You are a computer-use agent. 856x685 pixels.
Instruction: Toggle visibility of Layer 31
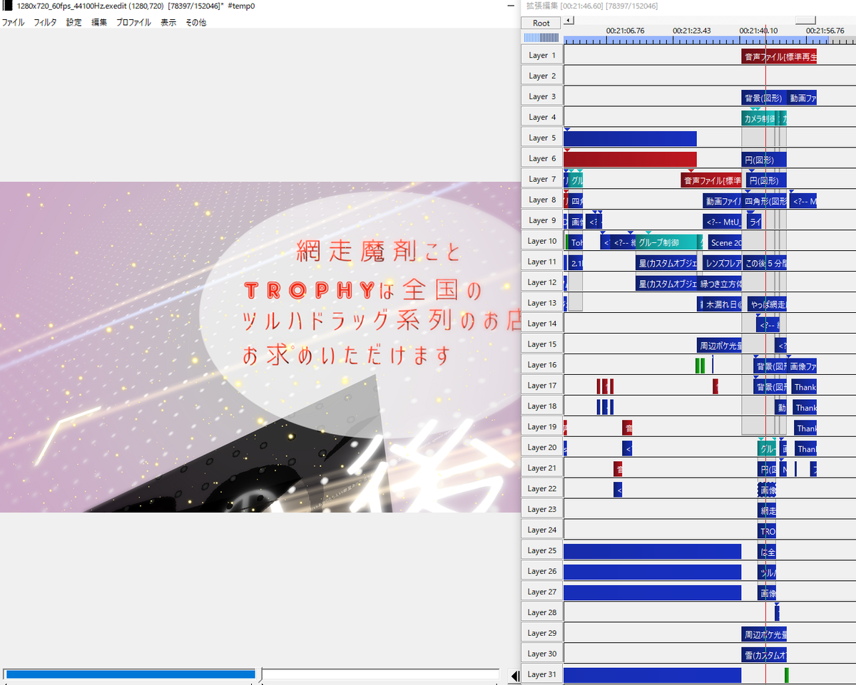click(x=542, y=674)
